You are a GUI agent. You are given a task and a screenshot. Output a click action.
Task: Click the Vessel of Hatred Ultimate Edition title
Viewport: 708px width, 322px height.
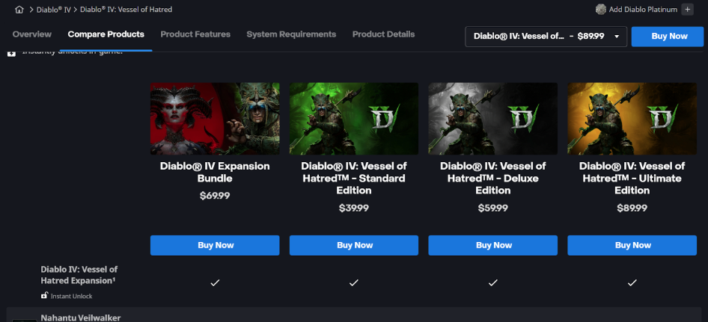pyautogui.click(x=632, y=178)
